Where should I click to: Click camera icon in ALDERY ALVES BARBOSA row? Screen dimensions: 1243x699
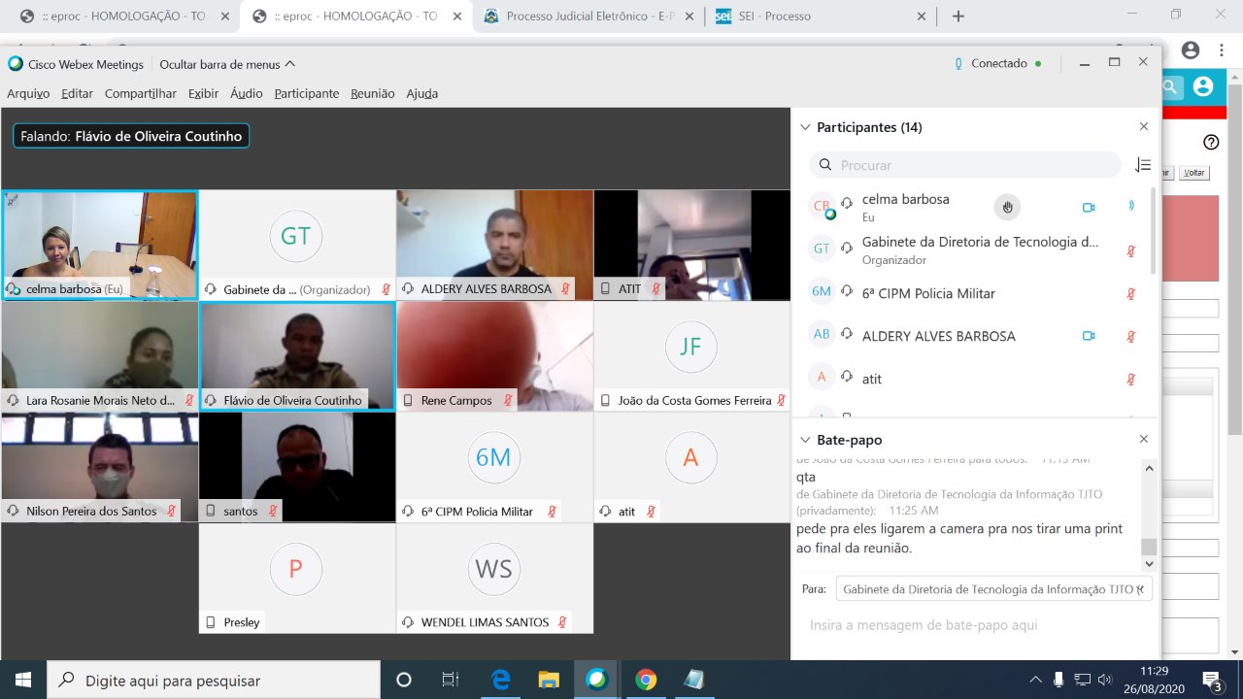pyautogui.click(x=1089, y=336)
